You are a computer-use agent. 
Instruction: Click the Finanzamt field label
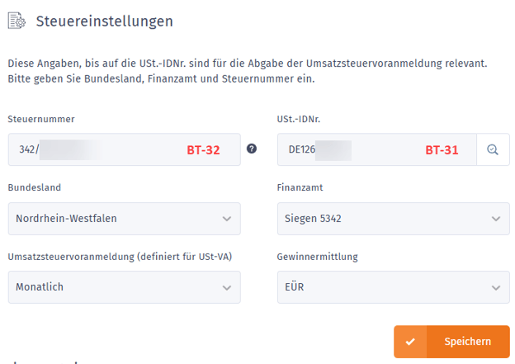pyautogui.click(x=300, y=188)
